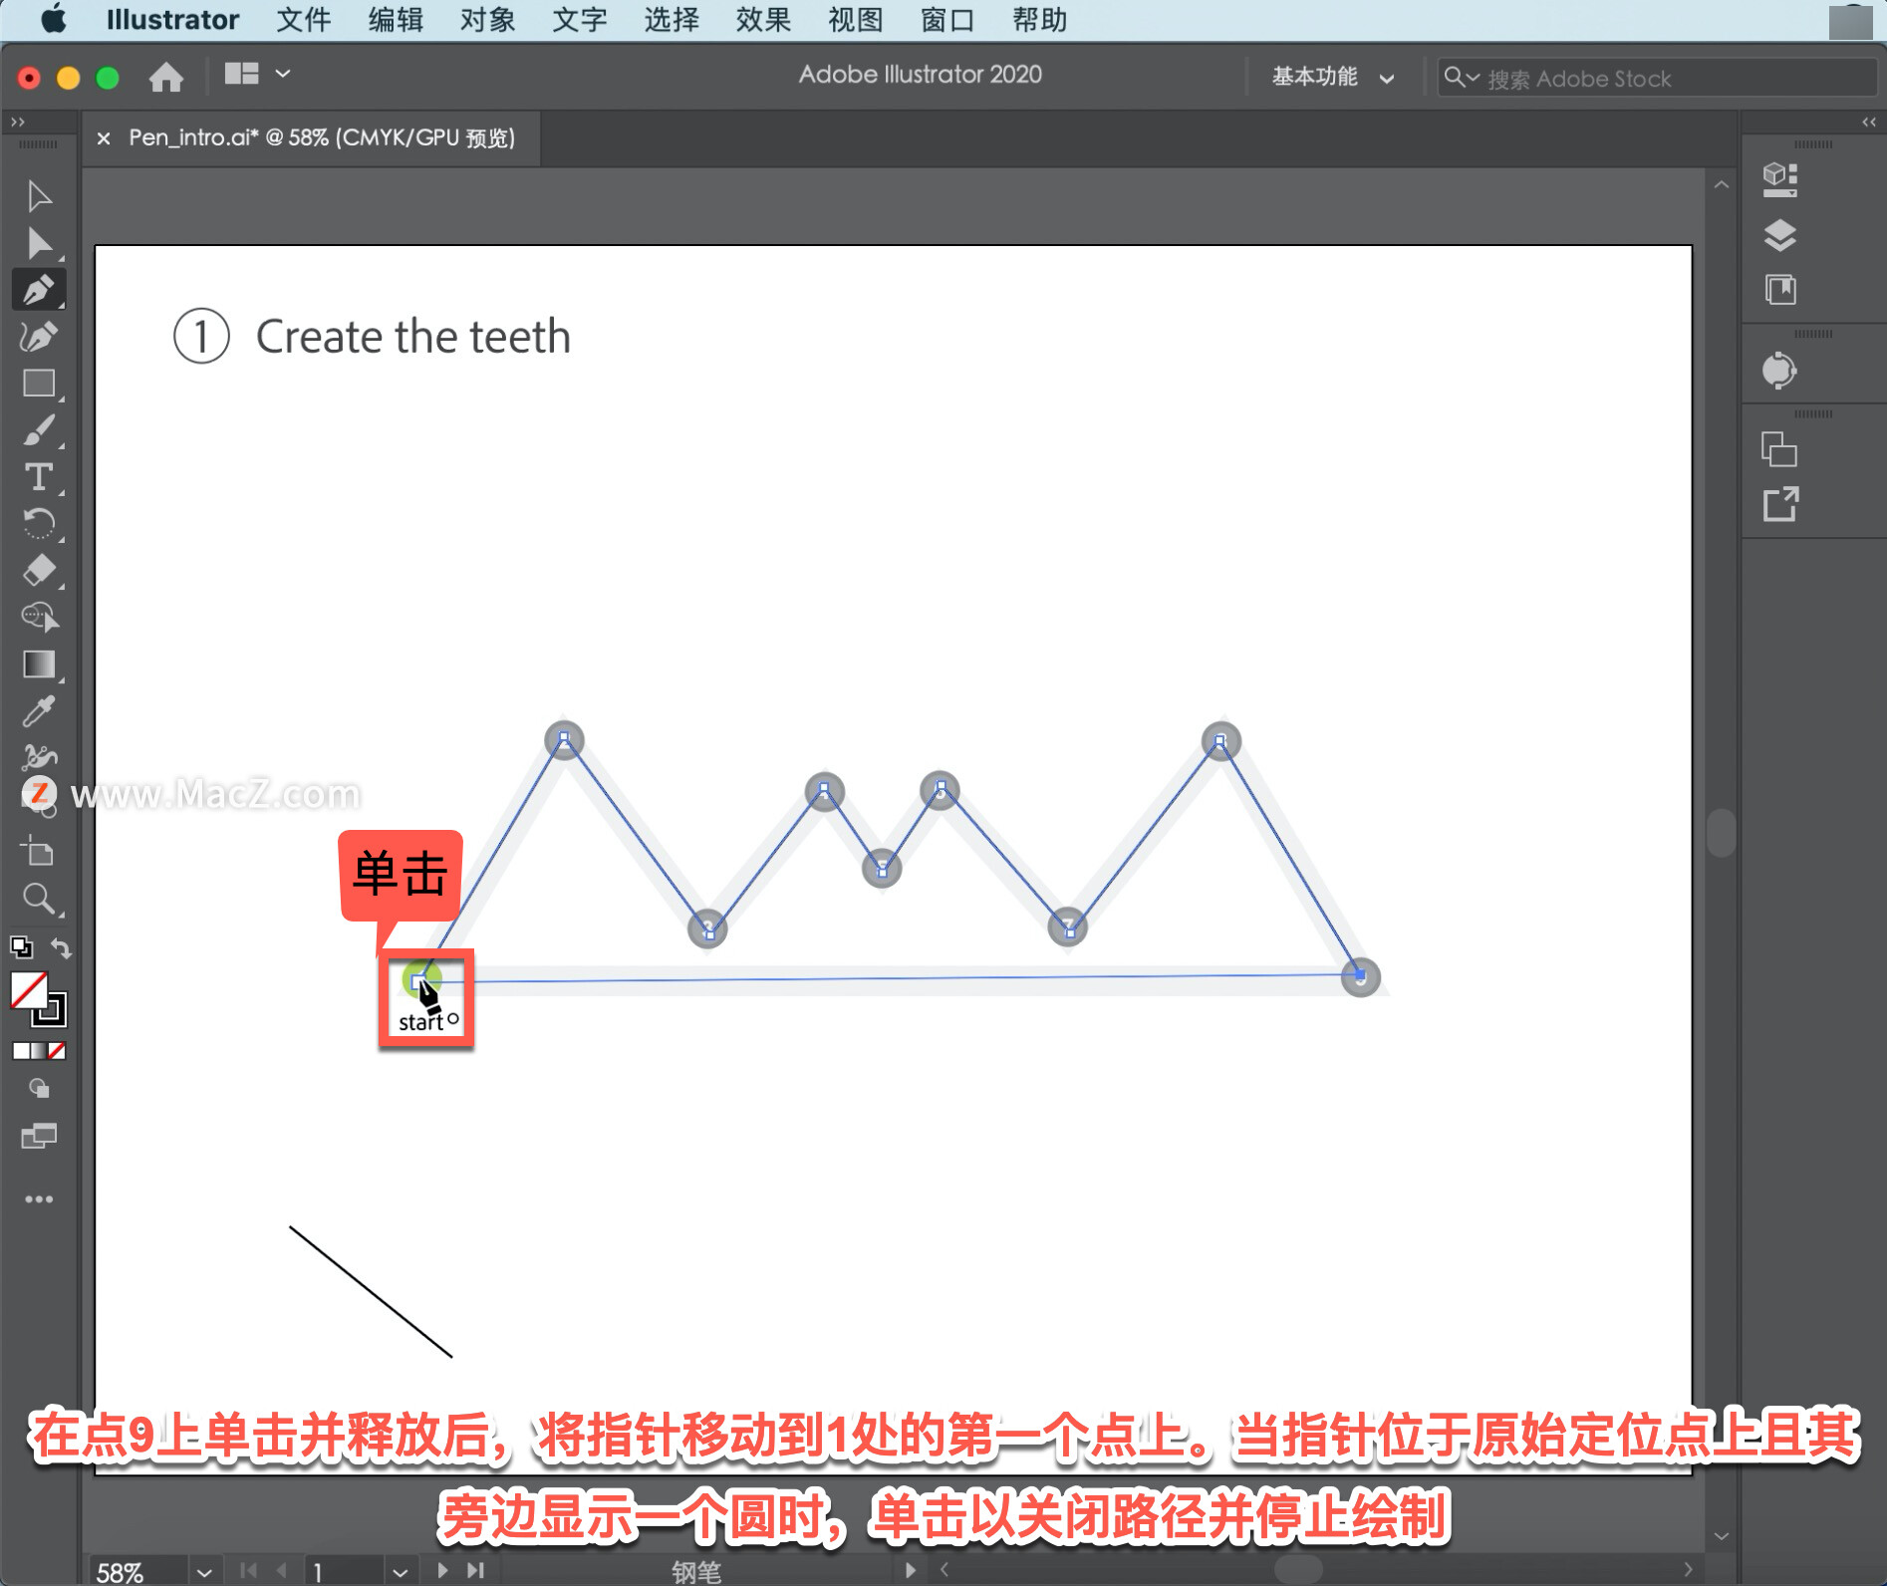Select the Direct Selection tool

tap(39, 243)
